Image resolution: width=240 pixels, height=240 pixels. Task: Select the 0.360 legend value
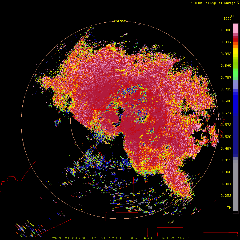point(226,172)
